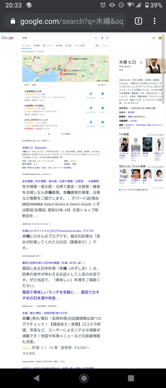Open 榮倉奈々 related person thumbnail
The height and width of the screenshot is (388, 166).
point(124,174)
